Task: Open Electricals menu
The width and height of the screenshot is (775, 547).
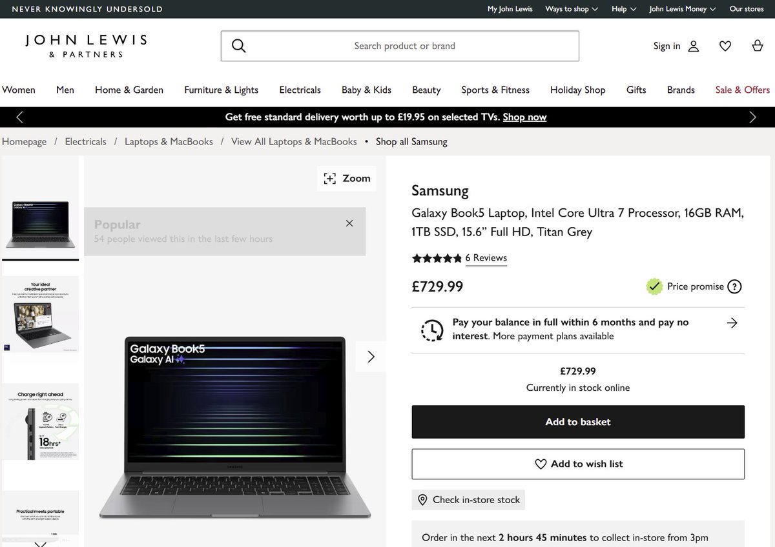Action: 300,90
